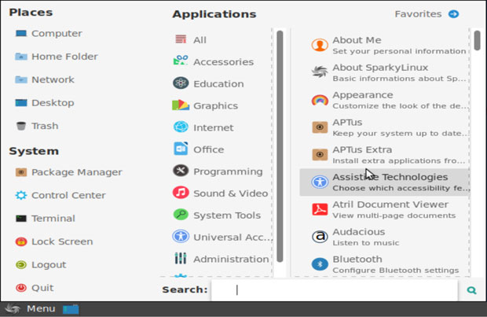Image resolution: width=487 pixels, height=317 pixels.
Task: Launch About SparkyLinux entry
Action: [385, 72]
